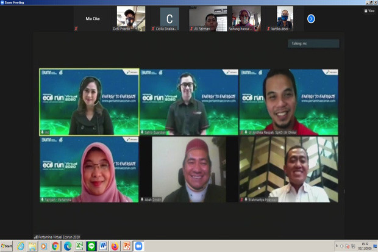Click the Abah video tile
The height and width of the screenshot is (252, 378).
point(189,170)
